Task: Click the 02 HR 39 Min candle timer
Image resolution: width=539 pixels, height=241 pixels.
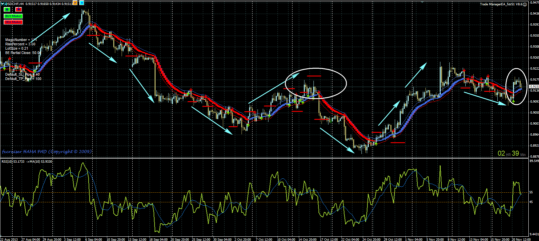Action: pyautogui.click(x=511, y=153)
